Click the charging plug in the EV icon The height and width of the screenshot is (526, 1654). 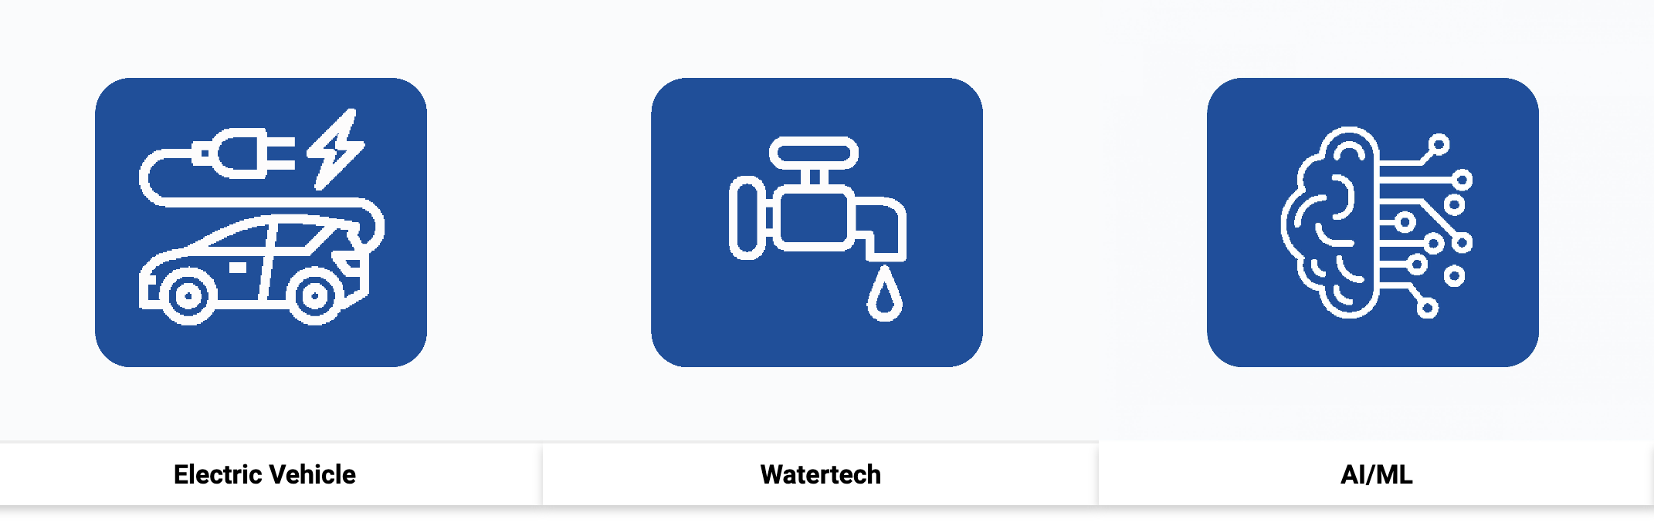(x=243, y=153)
